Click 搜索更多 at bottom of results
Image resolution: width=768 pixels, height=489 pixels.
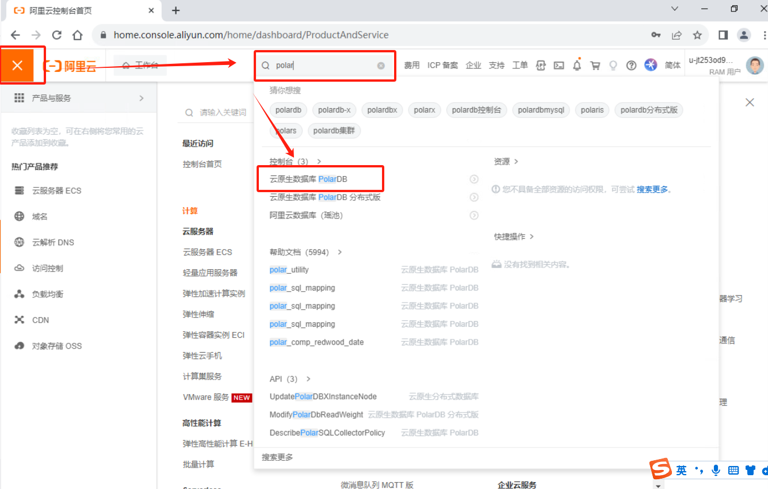pyautogui.click(x=277, y=457)
